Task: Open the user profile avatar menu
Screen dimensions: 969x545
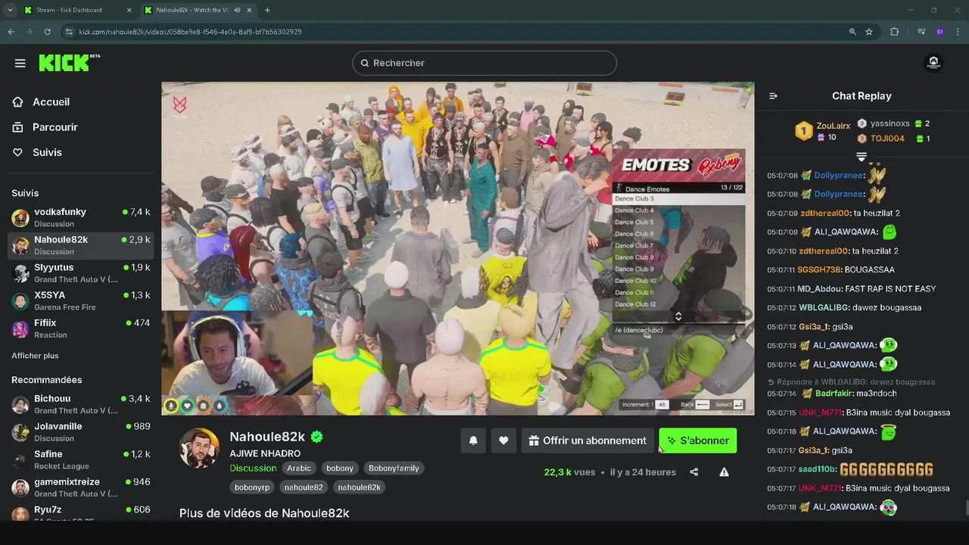Action: pos(933,63)
